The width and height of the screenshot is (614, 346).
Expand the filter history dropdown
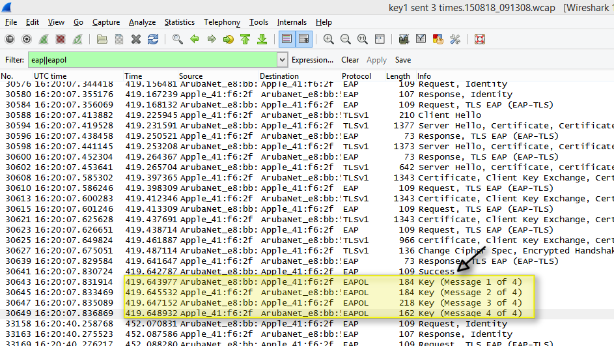pyautogui.click(x=282, y=60)
